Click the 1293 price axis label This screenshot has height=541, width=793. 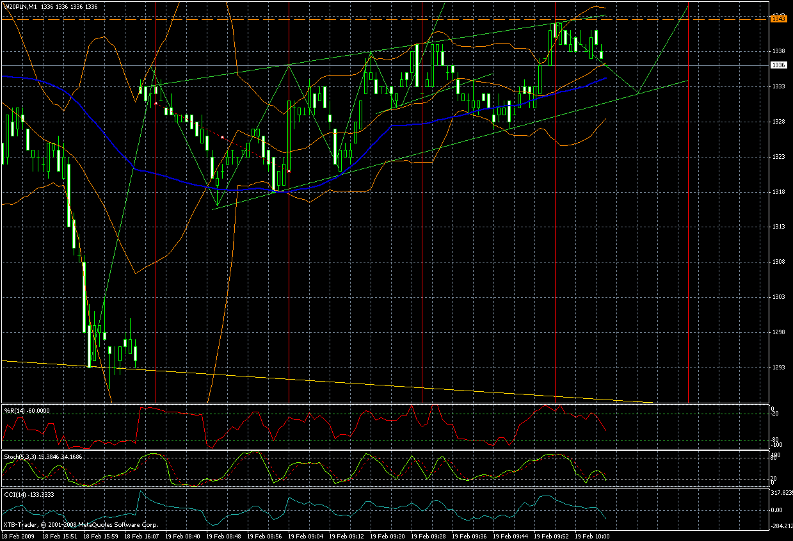(x=778, y=367)
